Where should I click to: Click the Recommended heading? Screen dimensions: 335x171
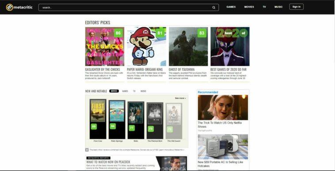coord(208,92)
